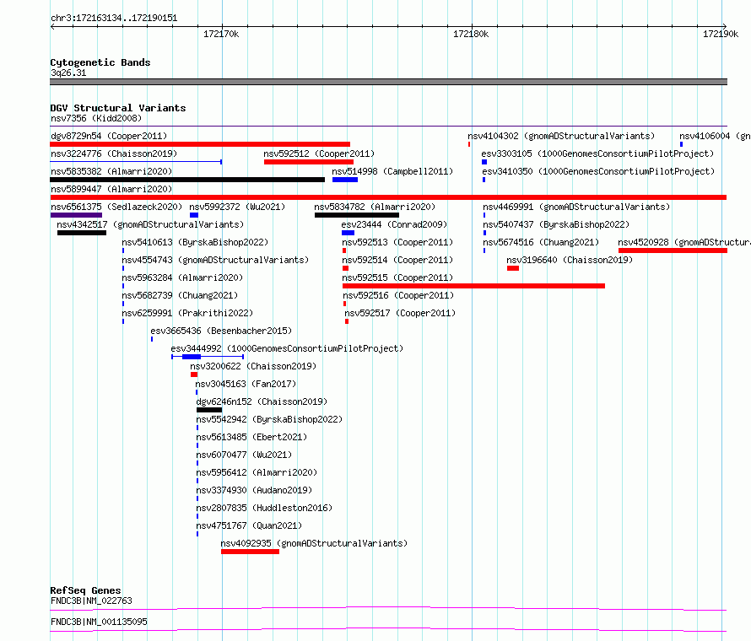Click nsv3045163 (Fan2017) label
751x641 pixels.
(246, 384)
